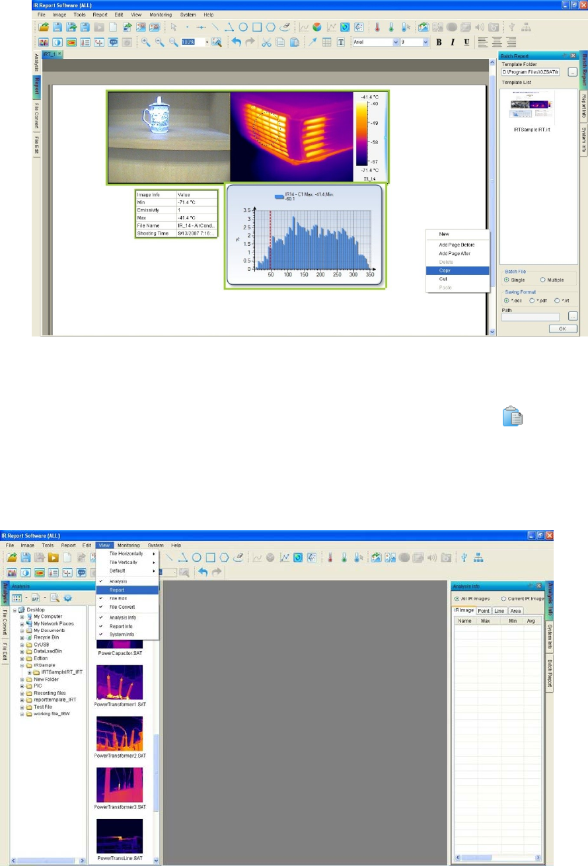Toggle bold with the B icon
Screen dimensions: 588x866
click(x=438, y=42)
